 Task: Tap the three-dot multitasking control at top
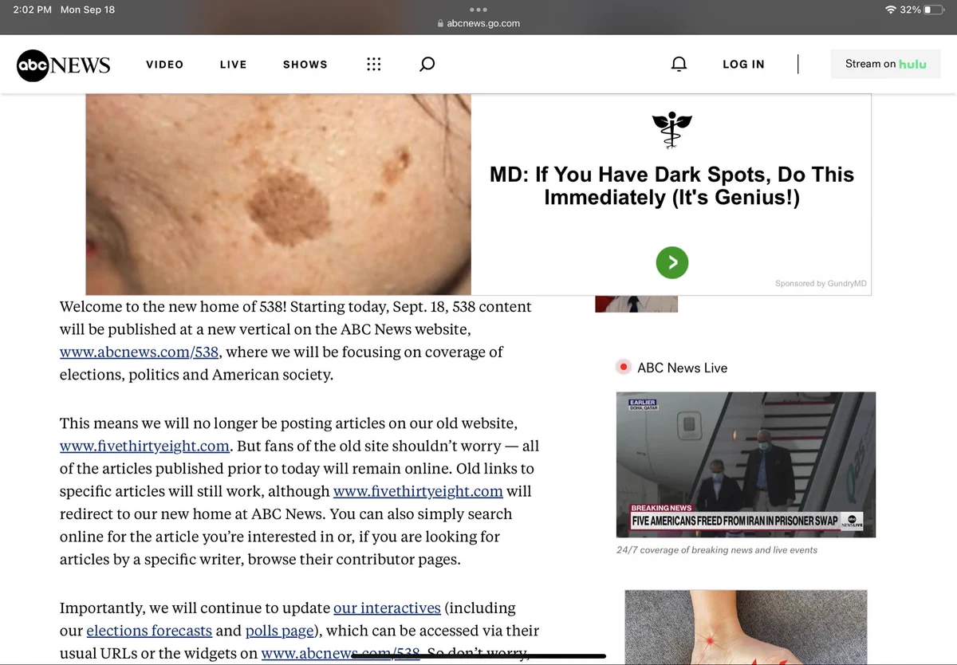(478, 10)
